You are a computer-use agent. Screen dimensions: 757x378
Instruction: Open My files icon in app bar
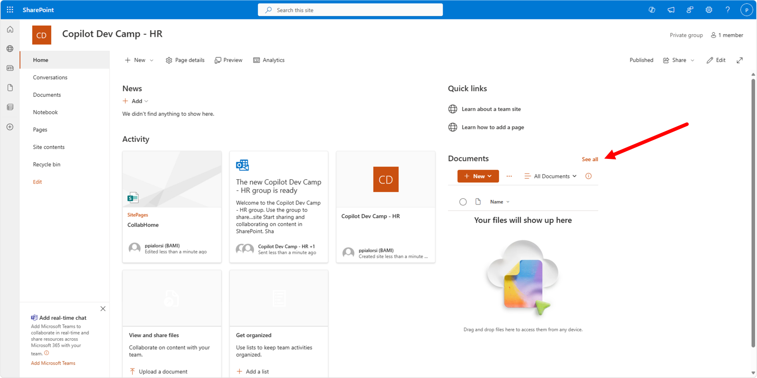(x=10, y=88)
